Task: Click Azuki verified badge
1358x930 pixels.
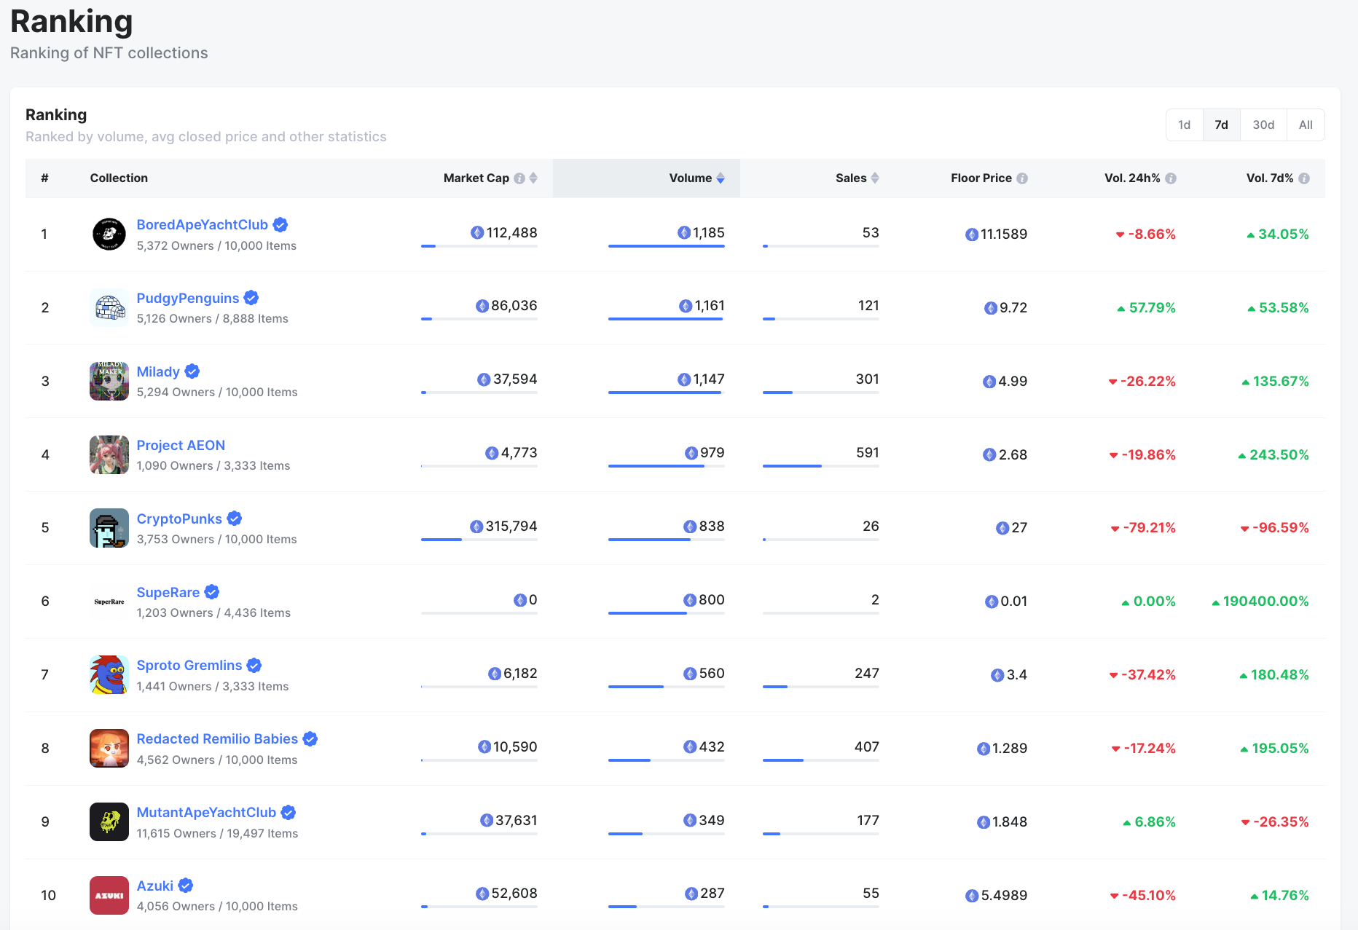Action: [x=186, y=886]
